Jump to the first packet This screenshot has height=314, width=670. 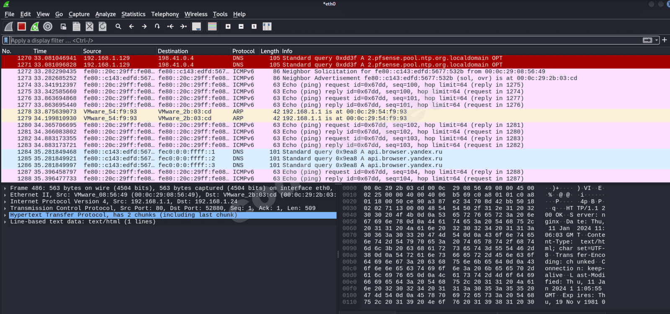pos(170,27)
